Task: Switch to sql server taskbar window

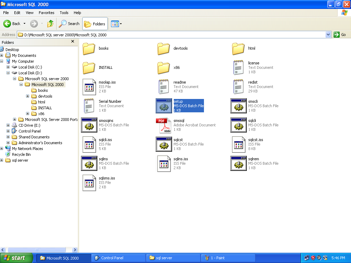Action: point(173,258)
